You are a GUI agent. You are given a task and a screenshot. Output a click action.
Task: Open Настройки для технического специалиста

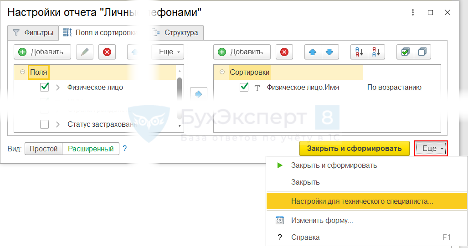point(366,201)
